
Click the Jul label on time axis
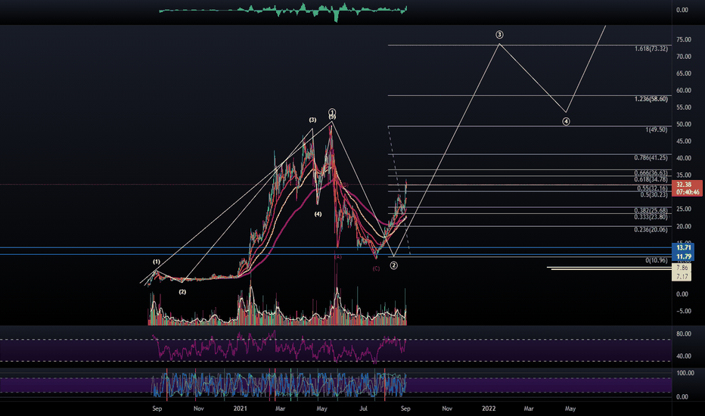pyautogui.click(x=363, y=408)
